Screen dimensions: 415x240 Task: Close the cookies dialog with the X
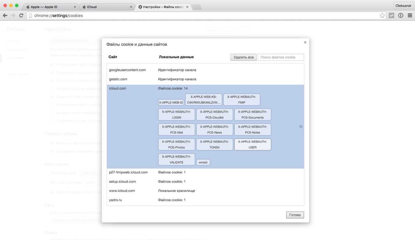[x=305, y=42]
